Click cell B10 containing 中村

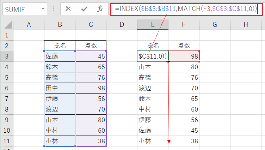(x=60, y=130)
